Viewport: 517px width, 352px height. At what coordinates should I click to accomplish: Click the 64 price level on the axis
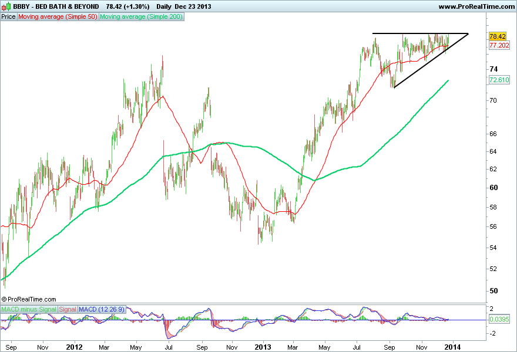pos(493,151)
